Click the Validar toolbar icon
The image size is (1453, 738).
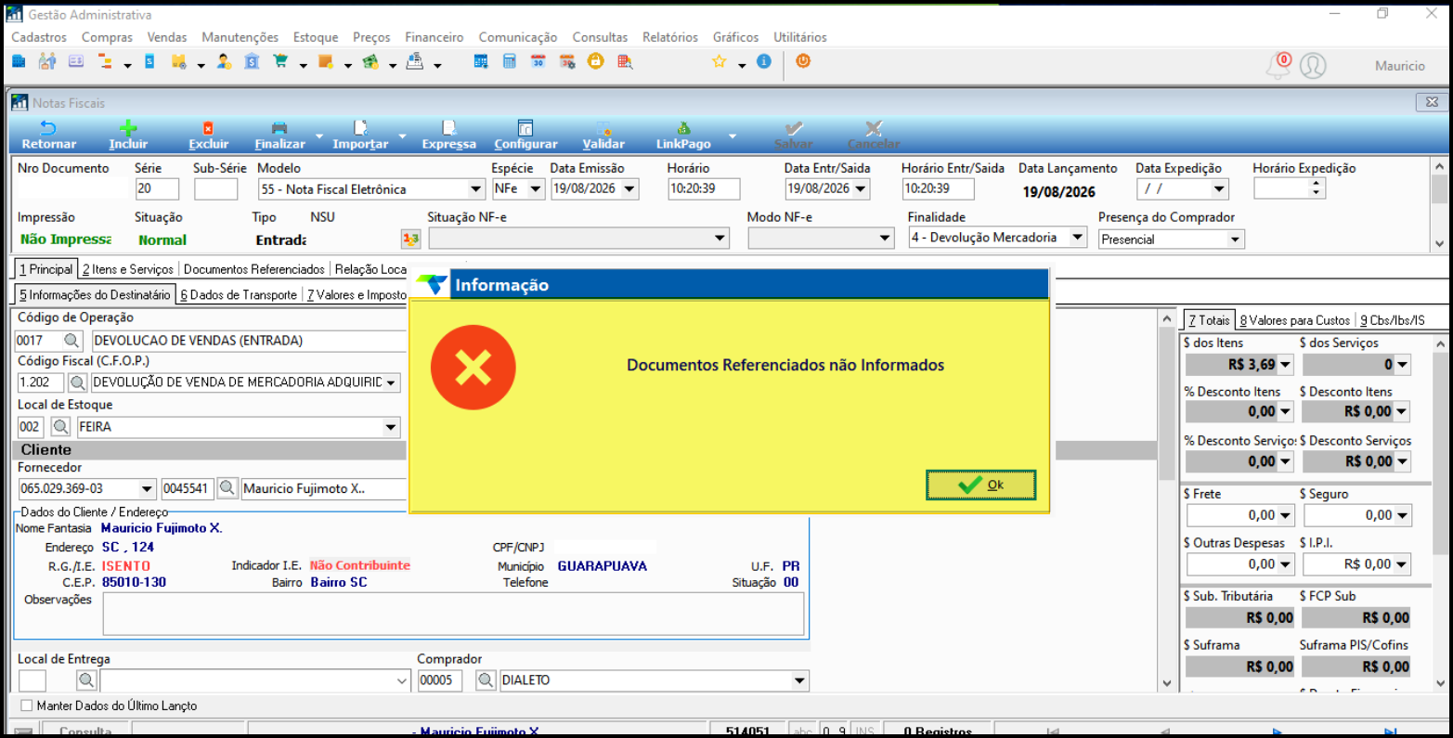tap(603, 128)
